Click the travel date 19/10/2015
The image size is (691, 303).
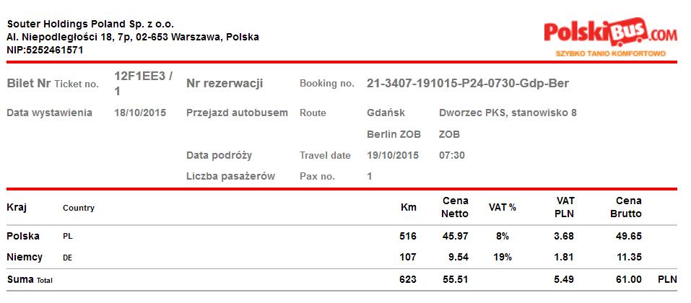click(x=393, y=155)
